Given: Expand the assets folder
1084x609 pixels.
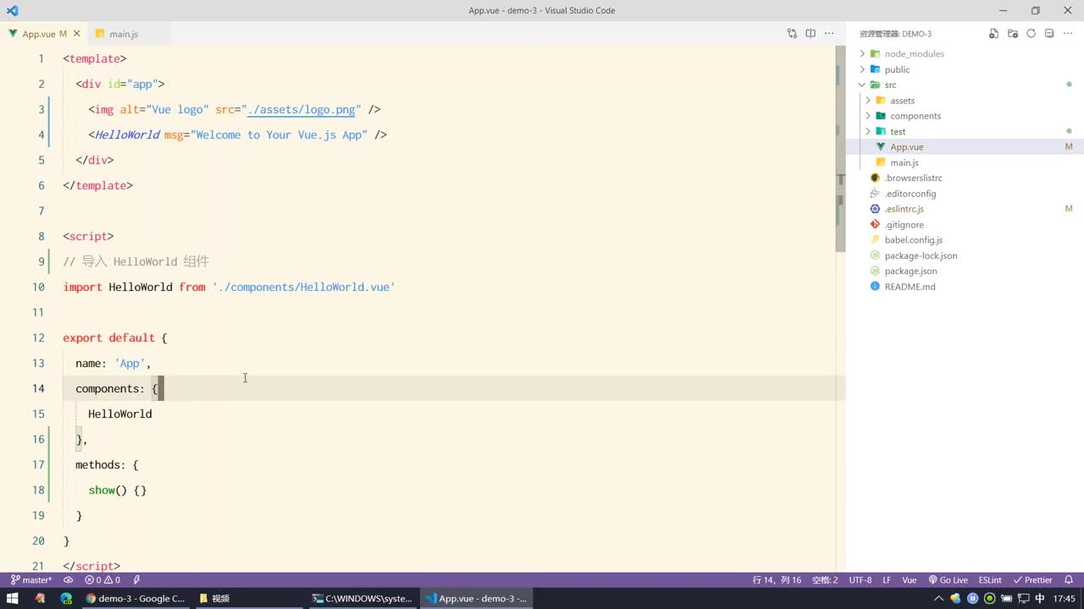Looking at the screenshot, I should (902, 101).
